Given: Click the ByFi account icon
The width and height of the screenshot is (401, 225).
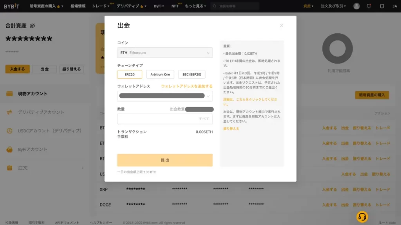Looking at the screenshot, I should click(9, 149).
